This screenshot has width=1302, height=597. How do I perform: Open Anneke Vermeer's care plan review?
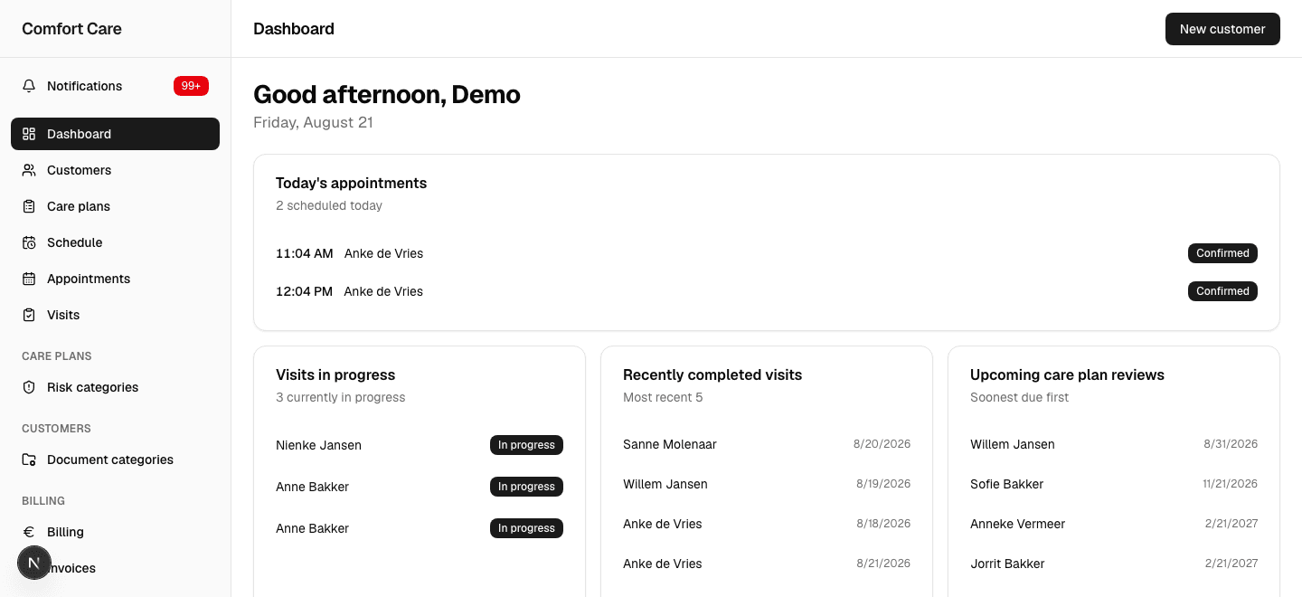(1114, 524)
